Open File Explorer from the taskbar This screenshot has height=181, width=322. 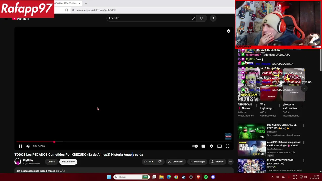click(x=162, y=177)
